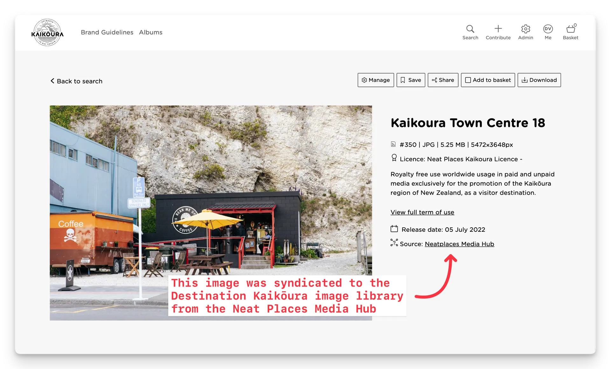Click the Manage button

(376, 80)
